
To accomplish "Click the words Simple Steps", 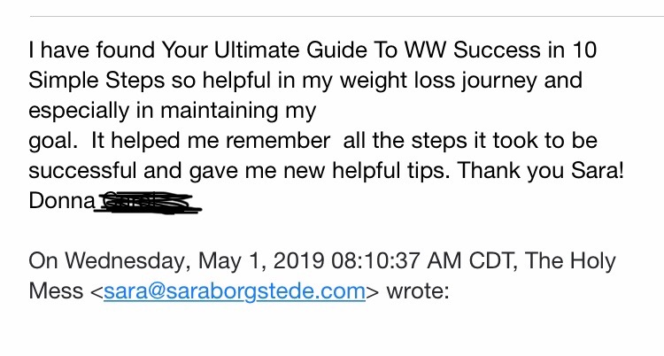I will [97, 81].
